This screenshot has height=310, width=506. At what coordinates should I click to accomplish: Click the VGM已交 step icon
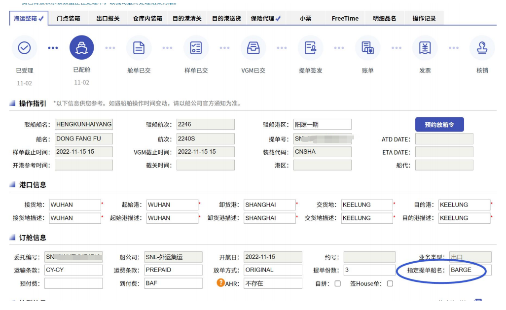tap(253, 48)
